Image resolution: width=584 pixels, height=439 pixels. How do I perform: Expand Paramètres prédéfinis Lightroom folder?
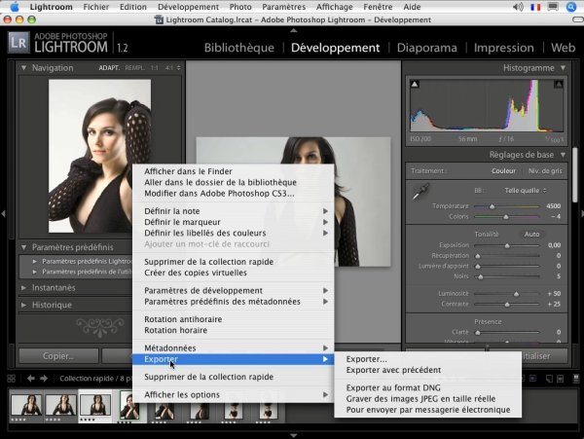pos(35,262)
